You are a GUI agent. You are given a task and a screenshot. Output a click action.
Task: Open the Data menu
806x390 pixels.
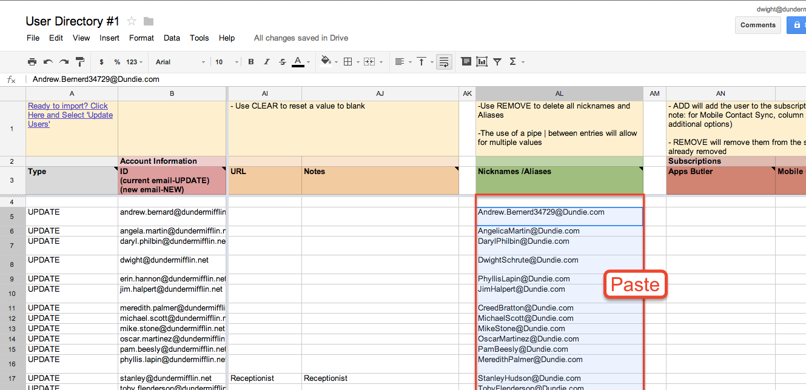click(x=172, y=38)
